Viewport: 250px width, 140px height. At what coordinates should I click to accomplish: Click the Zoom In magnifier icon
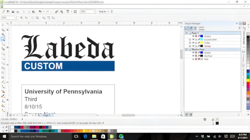tap(22, 18)
